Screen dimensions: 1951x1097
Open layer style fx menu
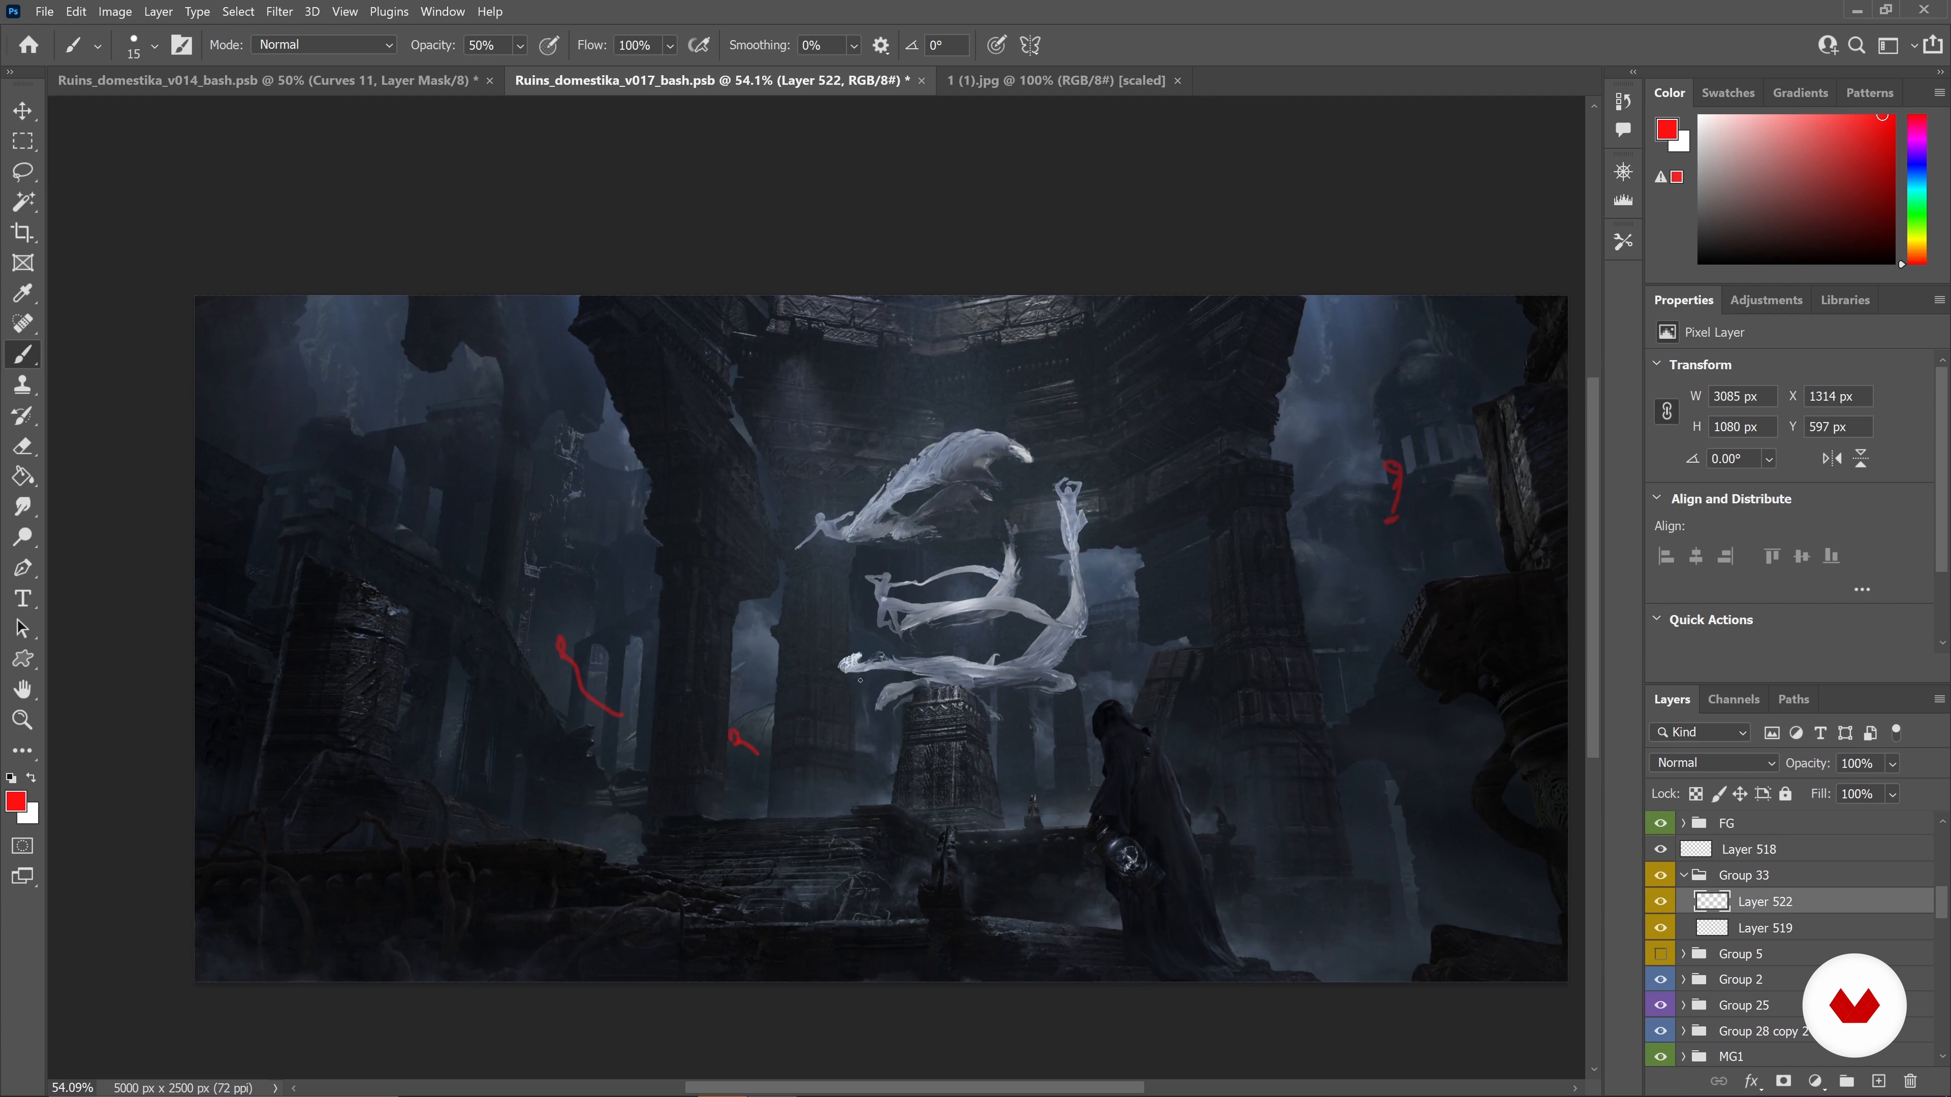point(1752,1081)
